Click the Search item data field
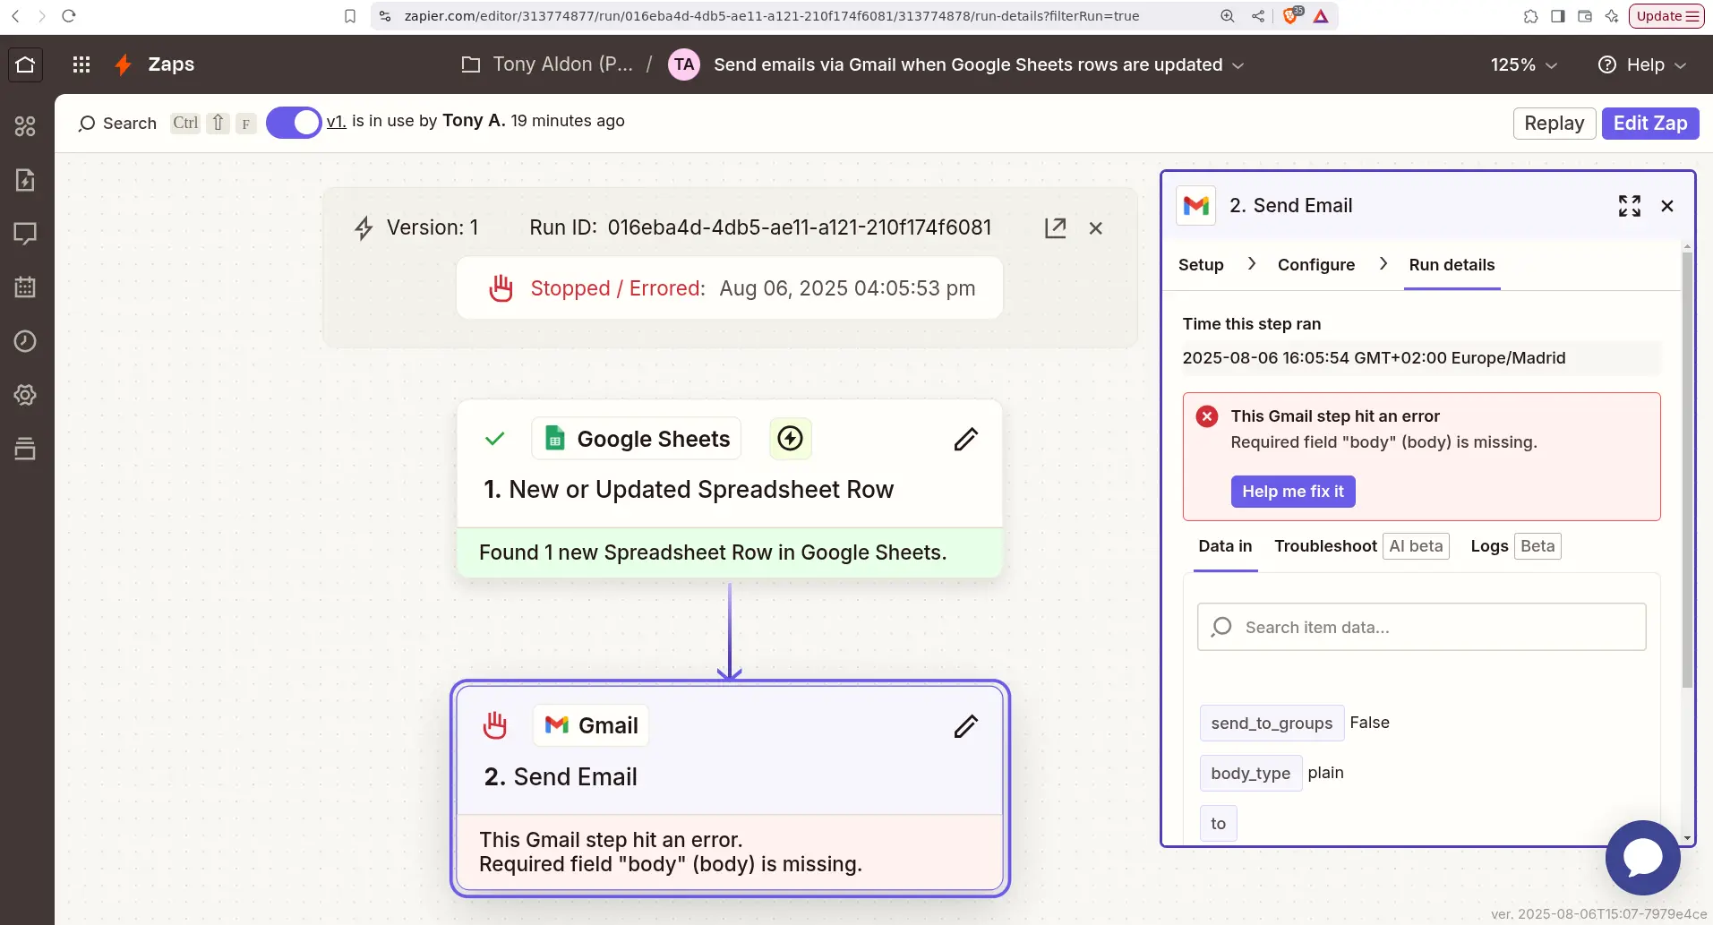1713x925 pixels. (x=1421, y=627)
